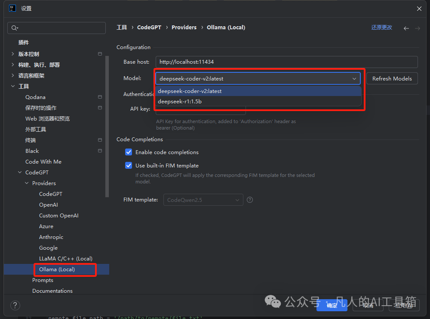Choose deepseek-coder-v2:latest from the model list
430x319 pixels.
pos(258,91)
